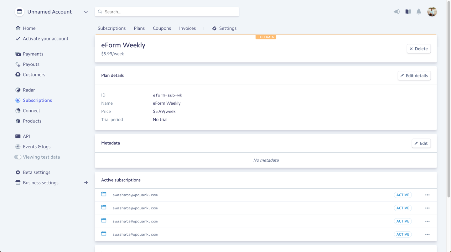The width and height of the screenshot is (451, 252).
Task: Open the documentation book icon
Action: [408, 12]
